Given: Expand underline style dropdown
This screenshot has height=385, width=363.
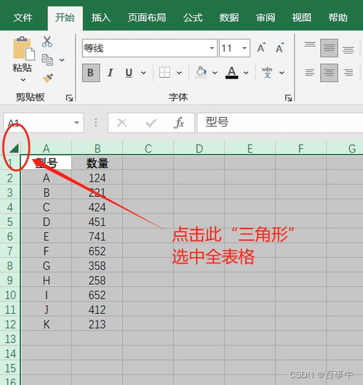Looking at the screenshot, I should pyautogui.click(x=143, y=73).
